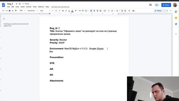Open the Edit menu
This screenshot has height=101, width=179.
pyautogui.click(x=13, y=7)
